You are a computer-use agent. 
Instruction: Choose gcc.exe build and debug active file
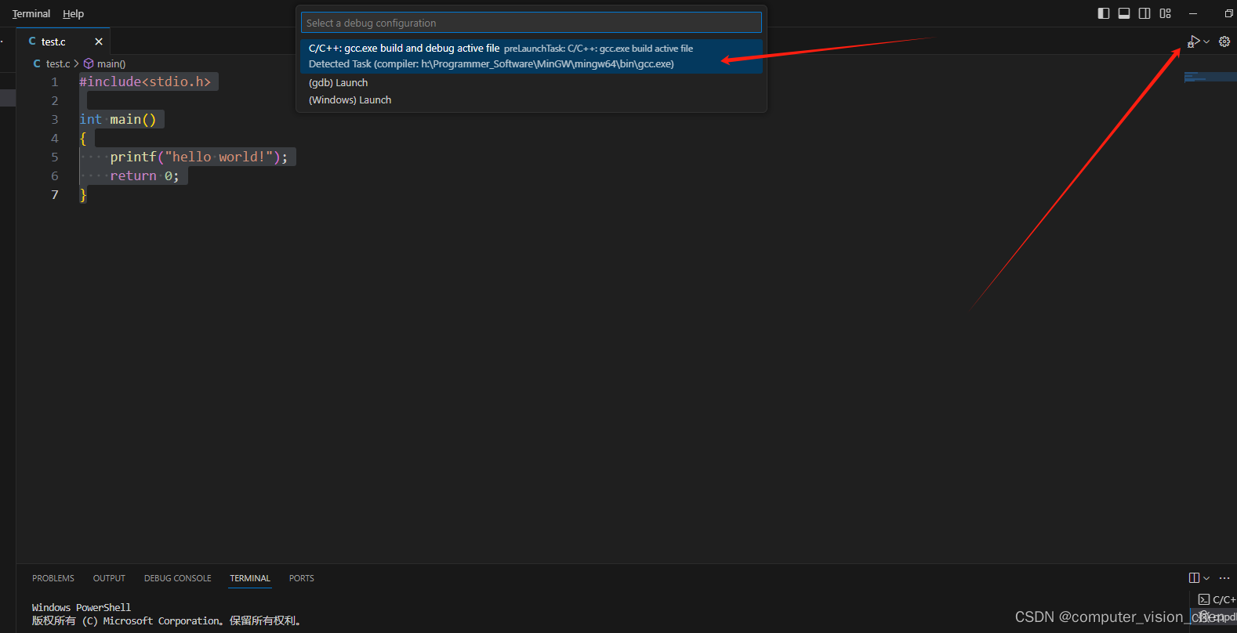pos(531,56)
